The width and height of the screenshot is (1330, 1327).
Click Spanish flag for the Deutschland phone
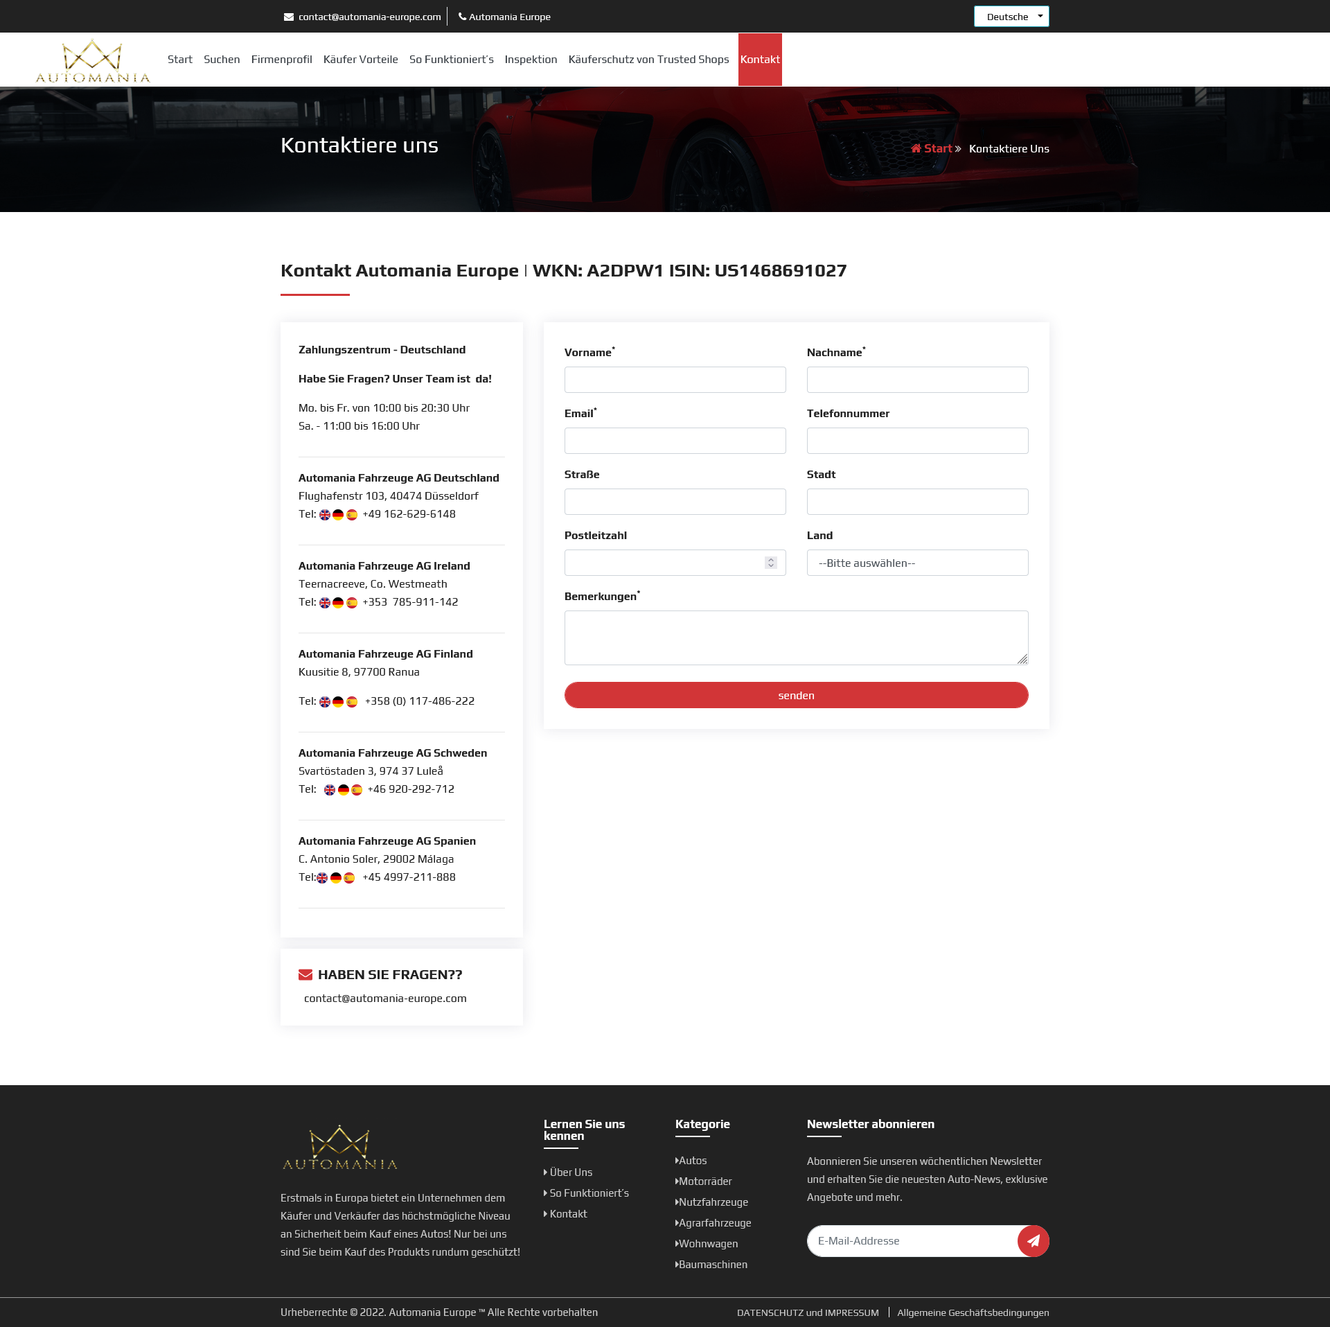352,515
